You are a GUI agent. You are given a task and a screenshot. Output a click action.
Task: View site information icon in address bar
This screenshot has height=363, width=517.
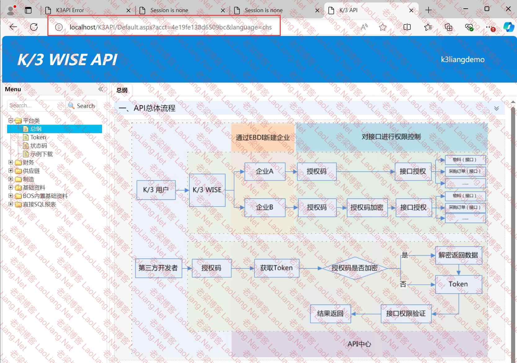click(59, 27)
